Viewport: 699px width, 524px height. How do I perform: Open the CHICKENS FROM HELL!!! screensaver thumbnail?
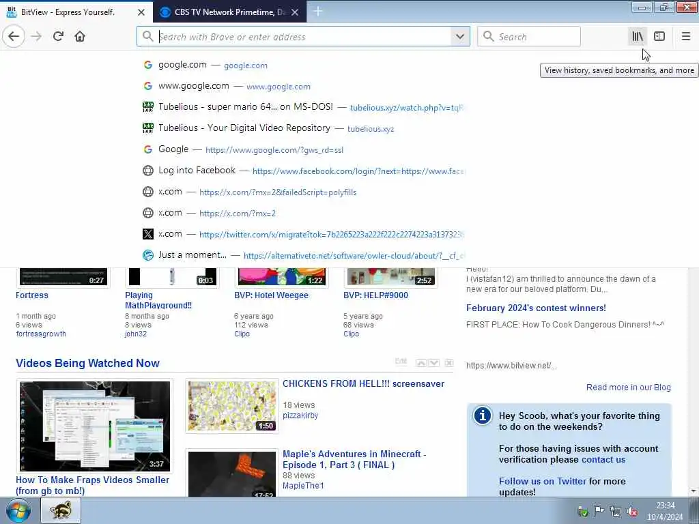(232, 406)
